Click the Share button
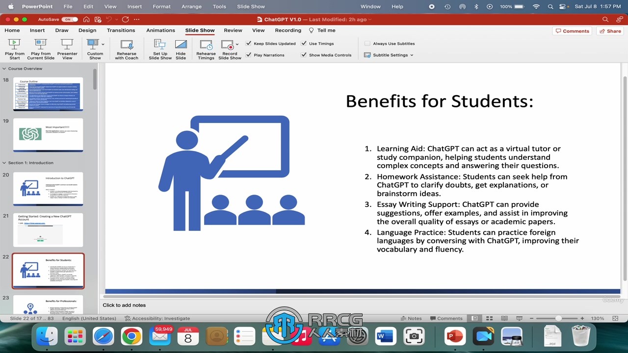This screenshot has width=628, height=353. pos(610,31)
